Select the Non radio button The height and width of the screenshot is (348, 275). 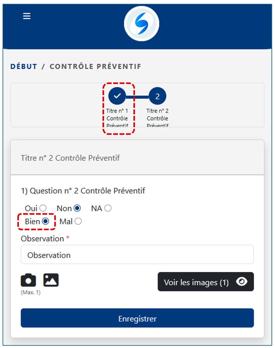tap(77, 208)
